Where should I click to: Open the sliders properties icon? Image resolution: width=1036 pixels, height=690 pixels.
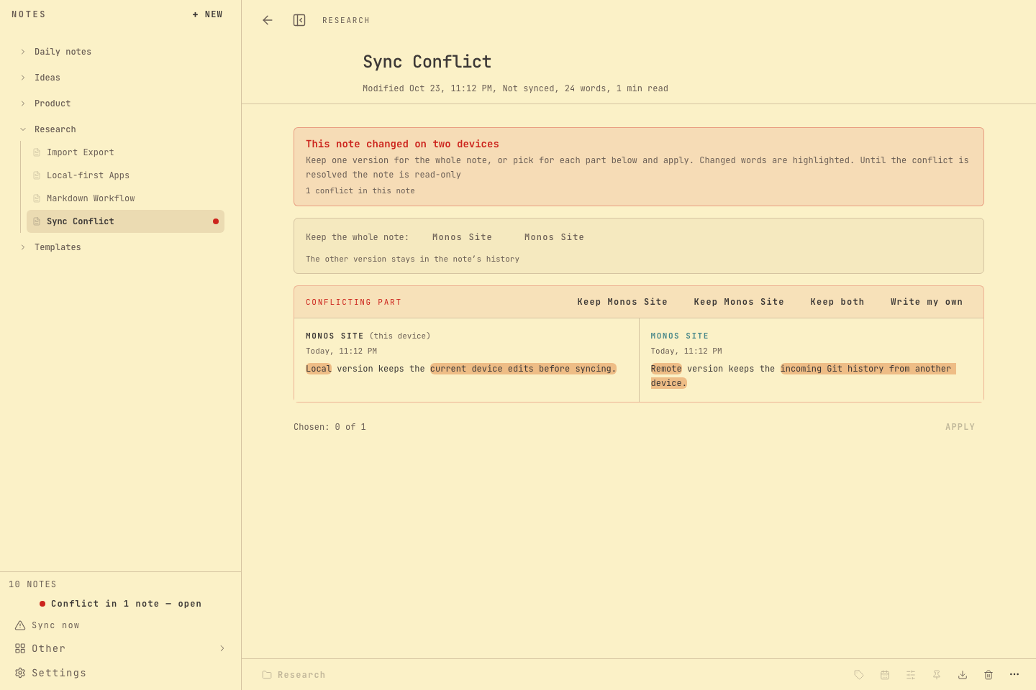pyautogui.click(x=911, y=675)
